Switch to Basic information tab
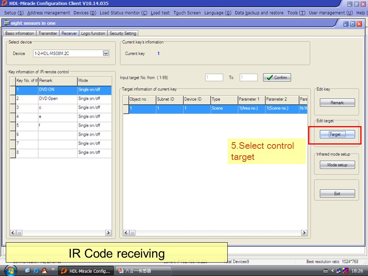Viewport: 368px width, 276px height. pyautogui.click(x=20, y=33)
